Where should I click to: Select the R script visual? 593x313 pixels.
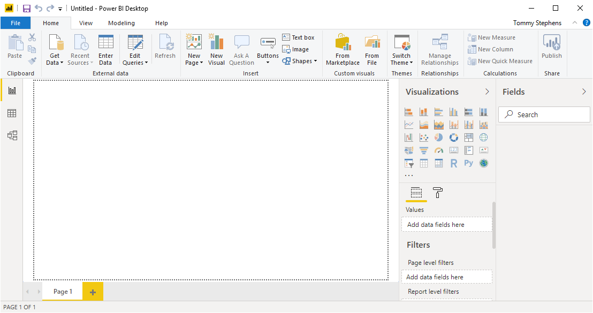[453, 163]
